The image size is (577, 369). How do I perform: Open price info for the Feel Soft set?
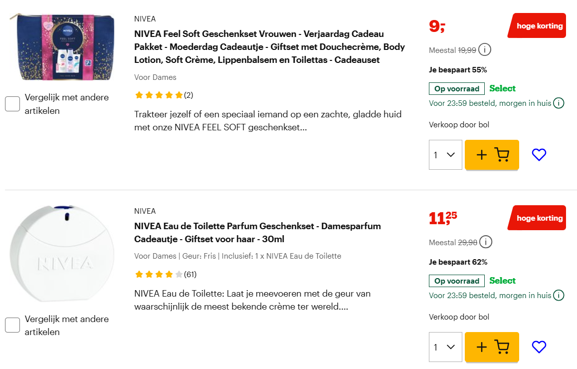click(x=485, y=49)
